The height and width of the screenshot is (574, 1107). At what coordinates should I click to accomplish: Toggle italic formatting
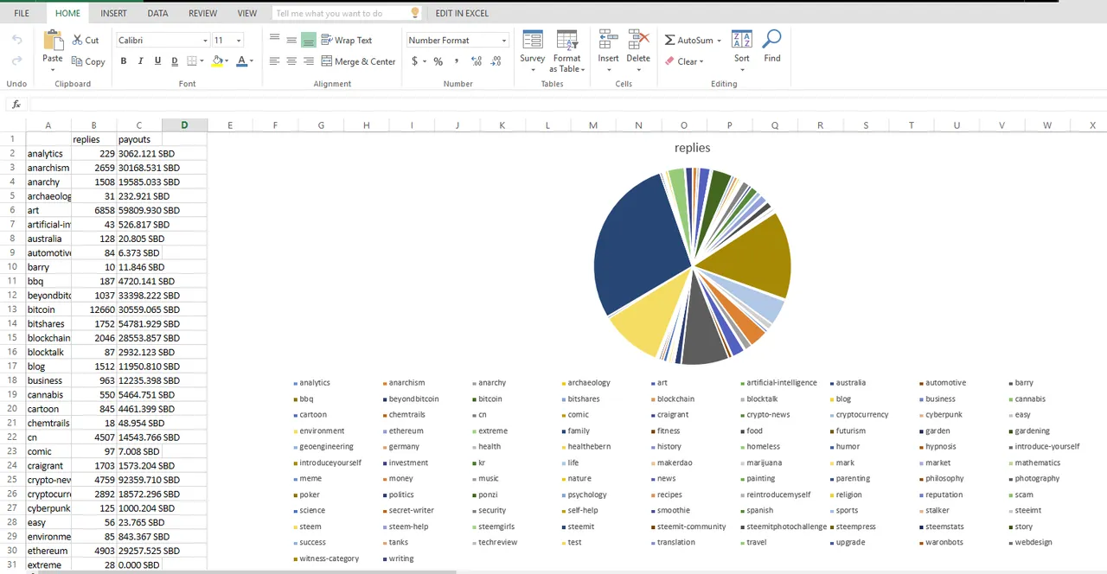[141, 61]
